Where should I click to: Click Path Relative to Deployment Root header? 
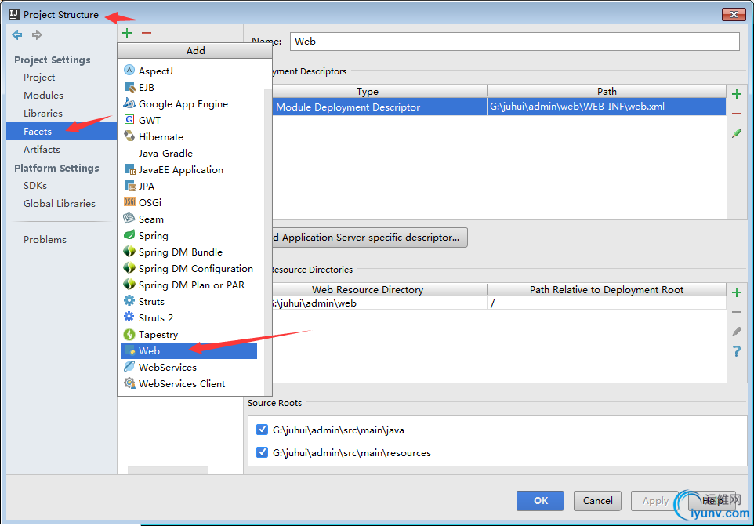(607, 289)
